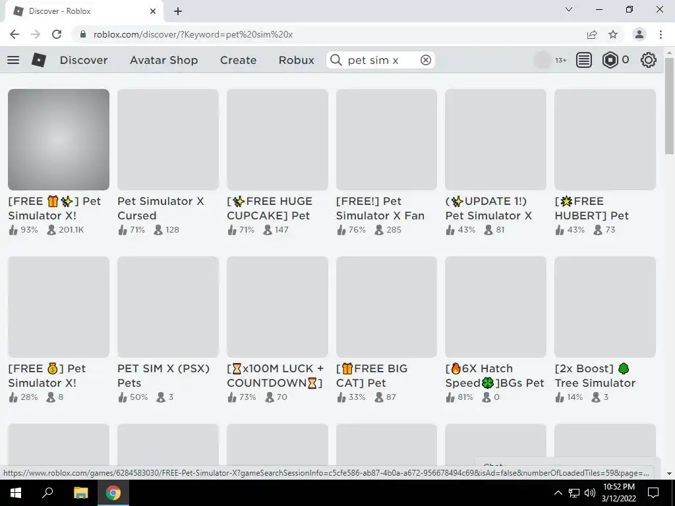This screenshot has width=675, height=506.
Task: Click thumbnail above '[FREE HUBERT] Pet'
Action: 605,140
